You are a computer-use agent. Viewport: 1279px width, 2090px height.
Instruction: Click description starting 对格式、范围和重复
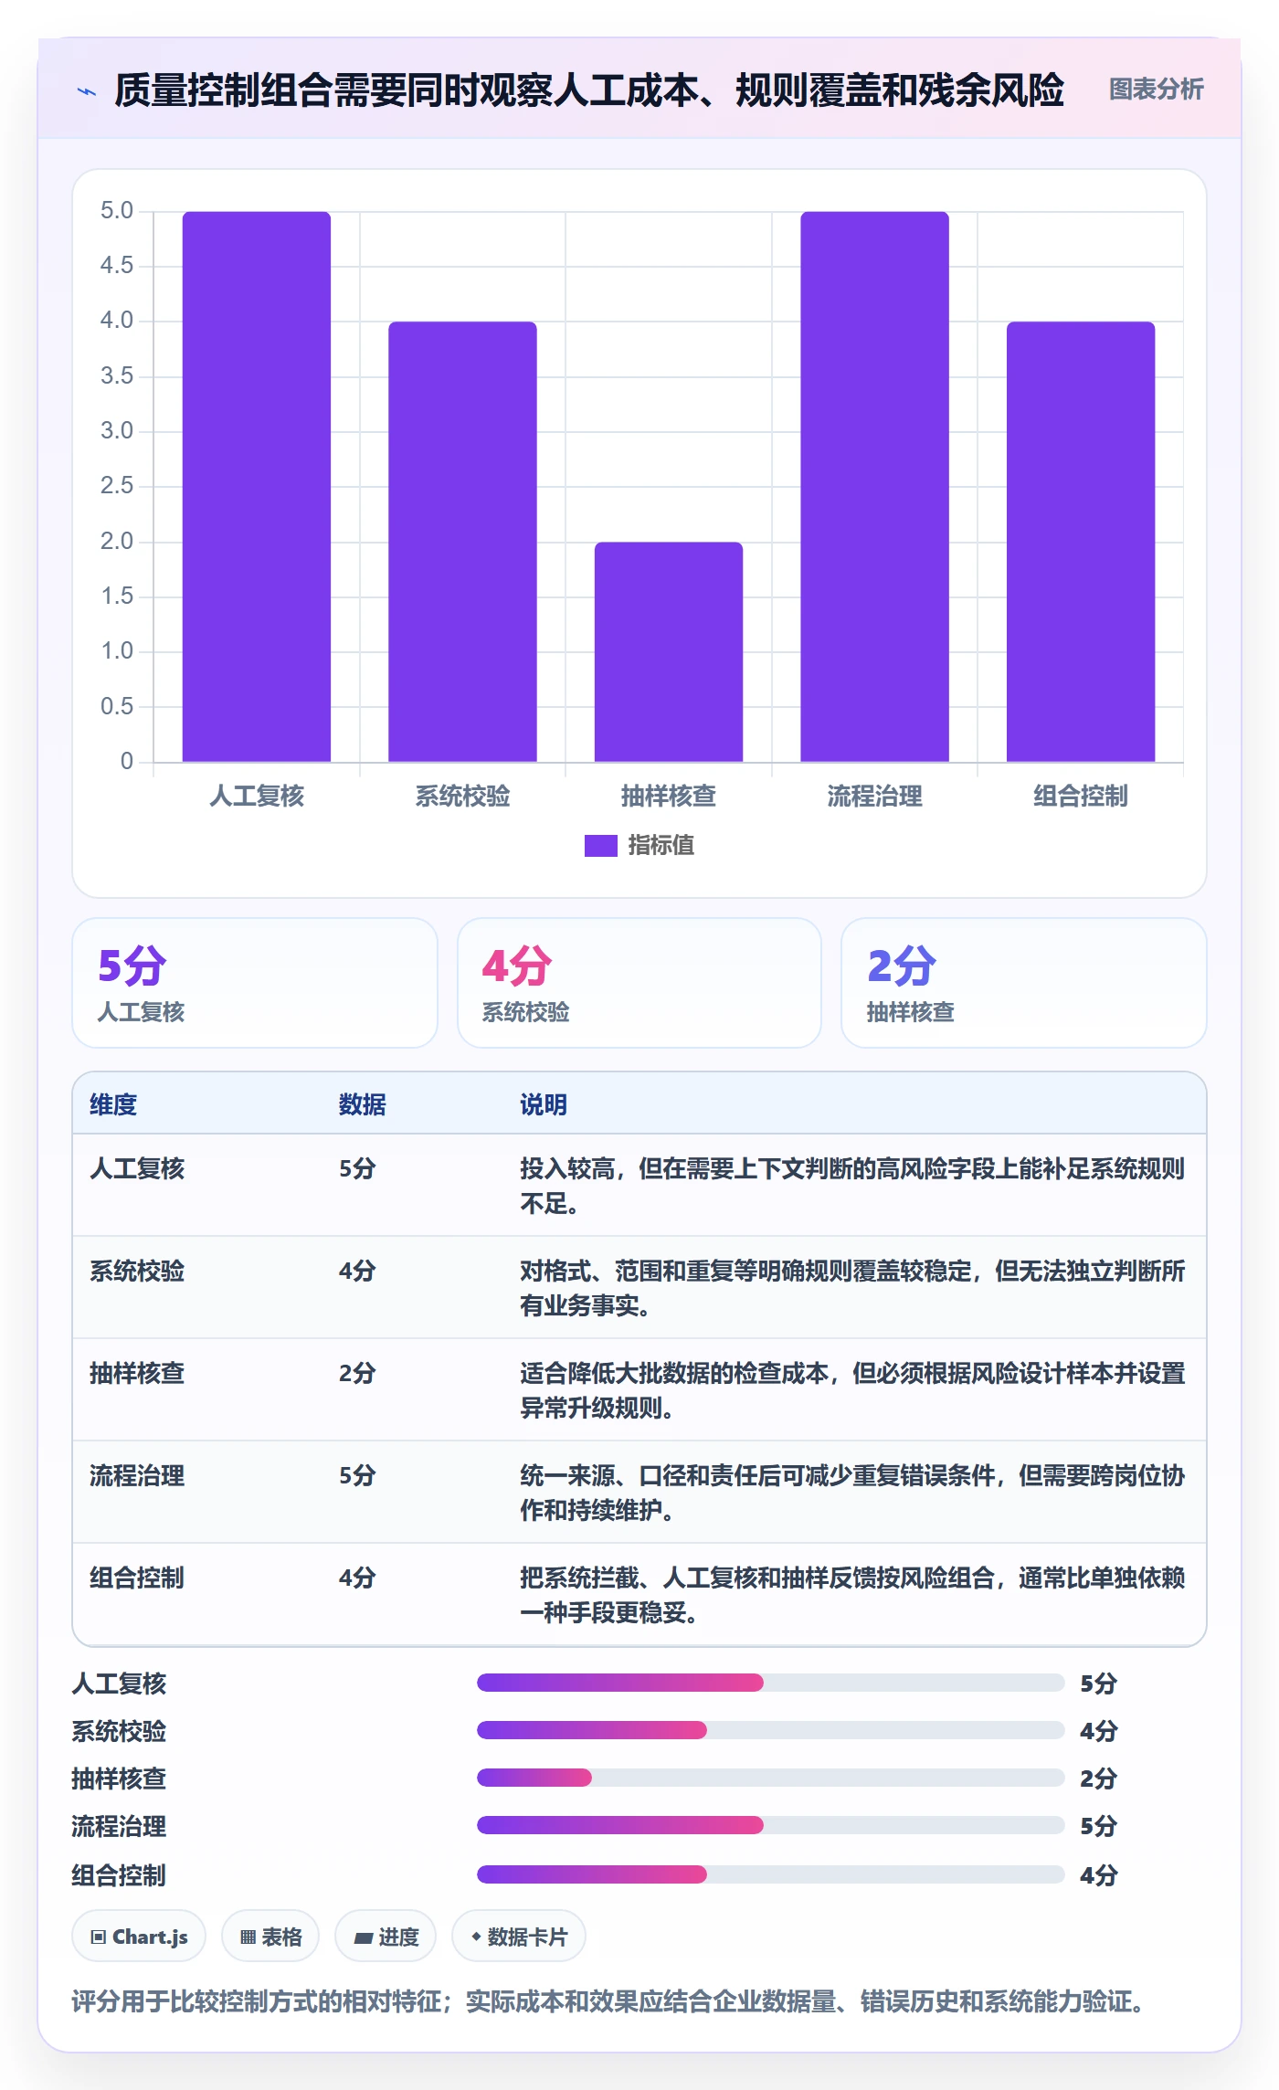(x=852, y=1288)
